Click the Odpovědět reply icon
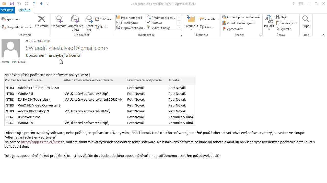 [59, 20]
